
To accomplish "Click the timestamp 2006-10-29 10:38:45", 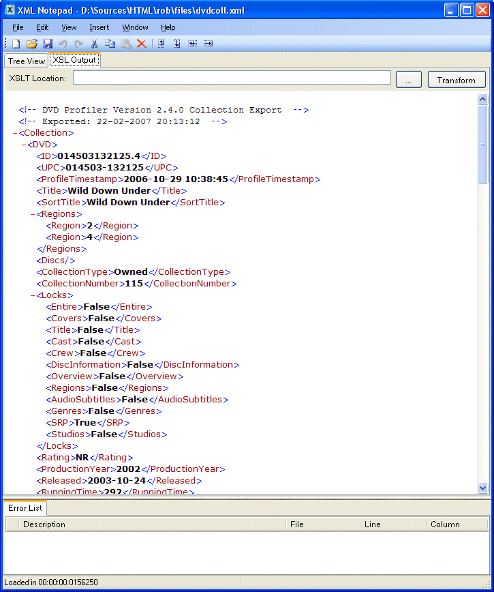I will (x=176, y=179).
